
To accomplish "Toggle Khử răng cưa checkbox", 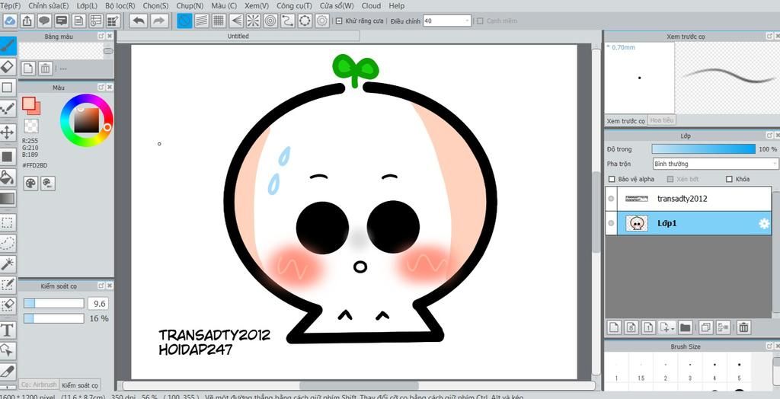I will click(339, 21).
